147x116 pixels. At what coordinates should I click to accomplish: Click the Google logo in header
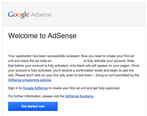pos(18,15)
